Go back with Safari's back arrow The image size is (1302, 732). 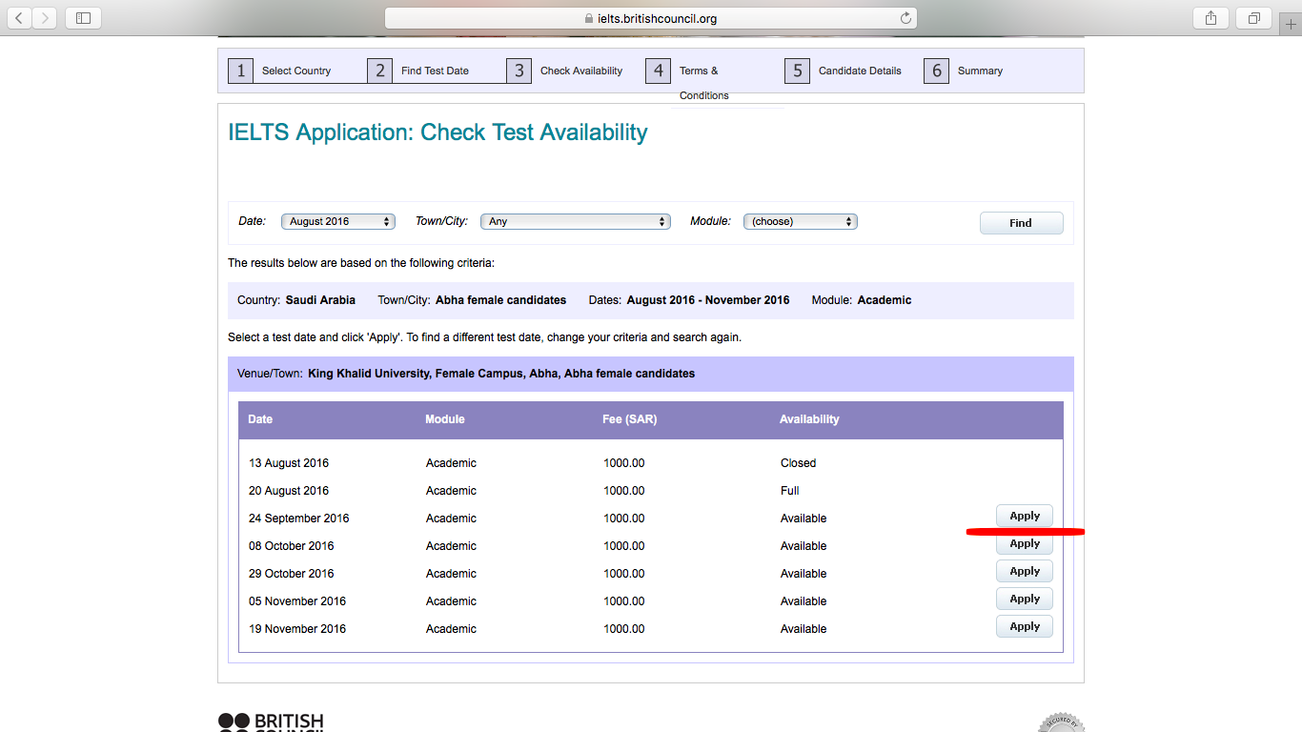point(20,18)
